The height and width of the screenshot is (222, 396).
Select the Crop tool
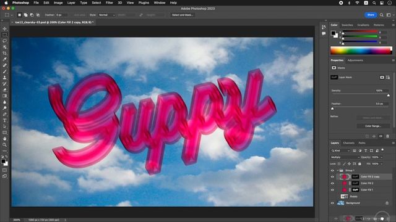[4, 53]
